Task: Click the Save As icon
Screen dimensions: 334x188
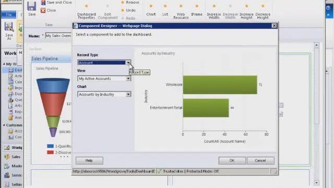Action: pos(9,31)
